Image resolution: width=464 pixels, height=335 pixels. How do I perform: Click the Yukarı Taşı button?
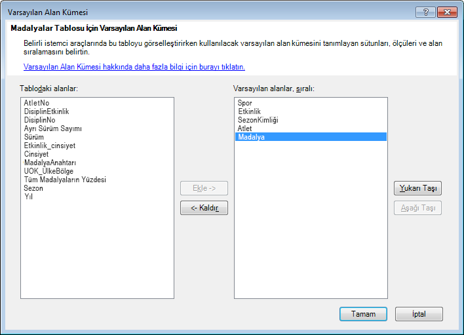click(417, 188)
